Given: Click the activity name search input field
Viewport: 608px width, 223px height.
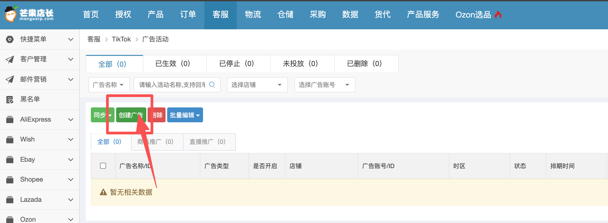Looking at the screenshot, I should pos(172,85).
